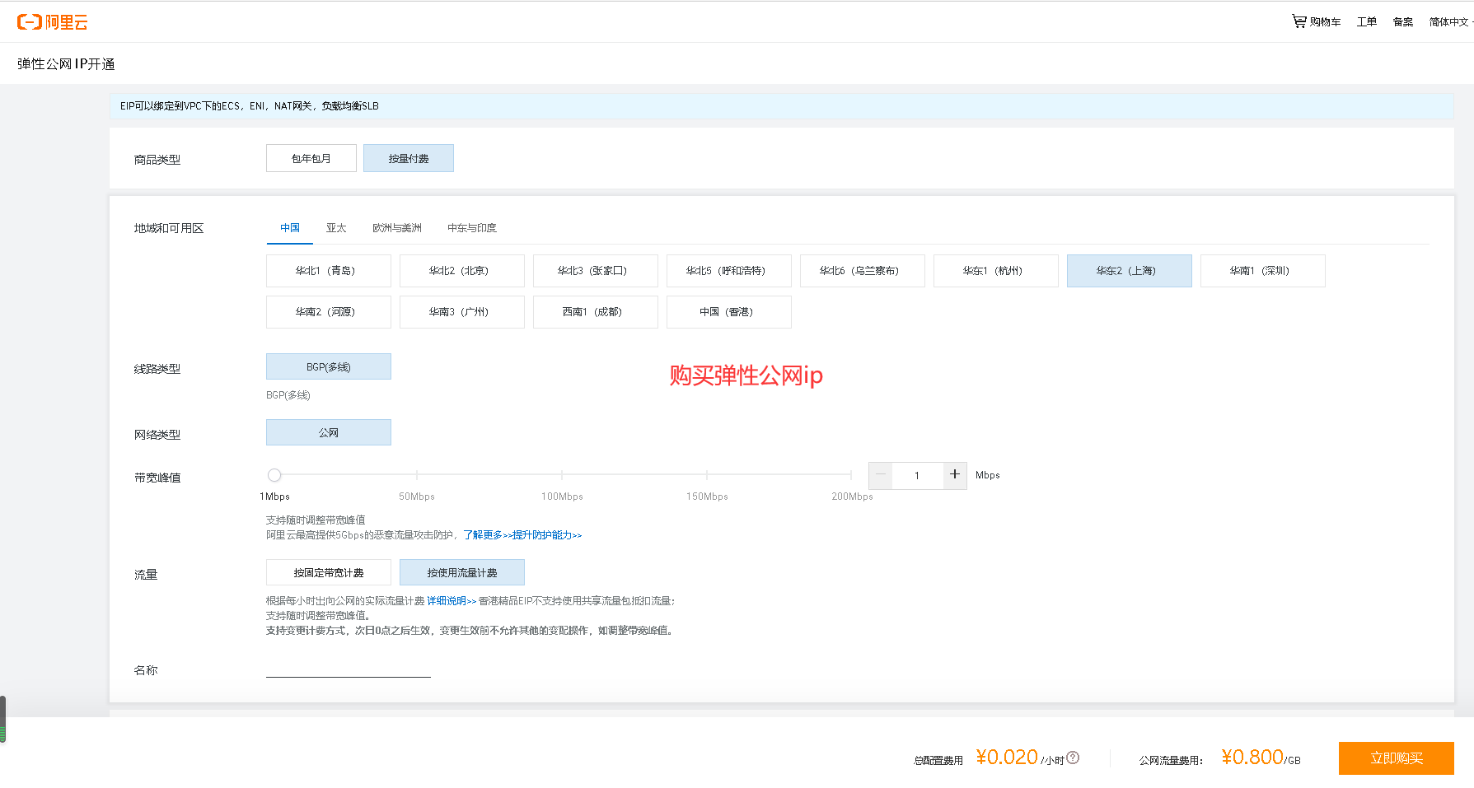Viewport: 1474px width, 788px height.
Task: Select 包年包月 product type
Action: [x=311, y=158]
